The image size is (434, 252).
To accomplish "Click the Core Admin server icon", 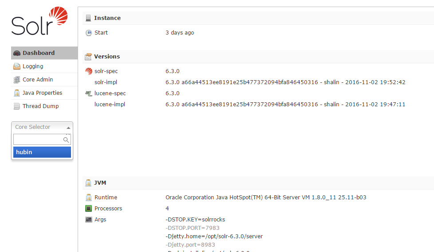I will pyautogui.click(x=17, y=80).
